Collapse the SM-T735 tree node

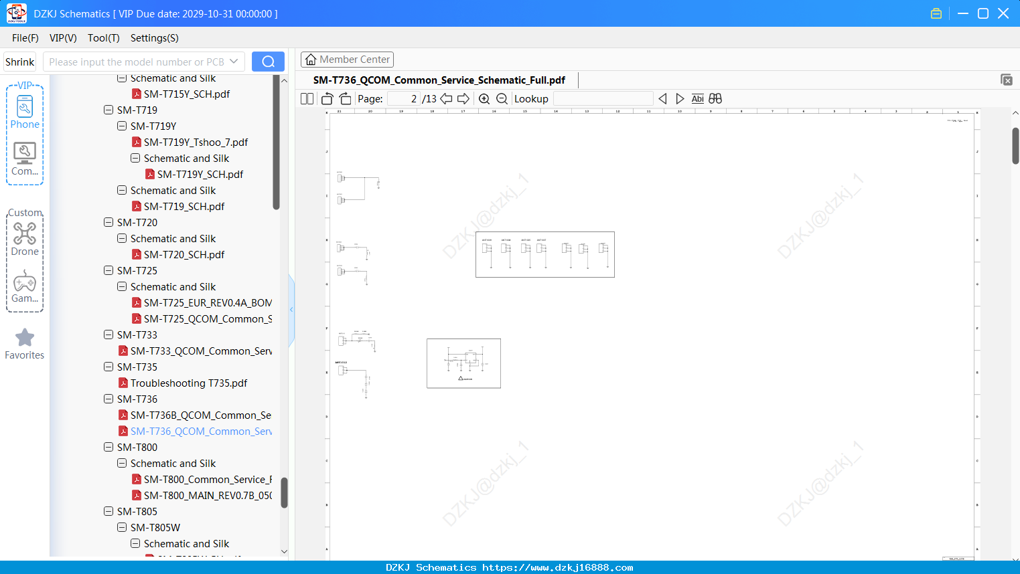tap(108, 367)
